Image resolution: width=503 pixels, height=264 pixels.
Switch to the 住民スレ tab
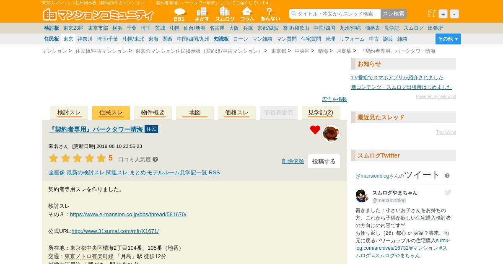[x=111, y=113]
